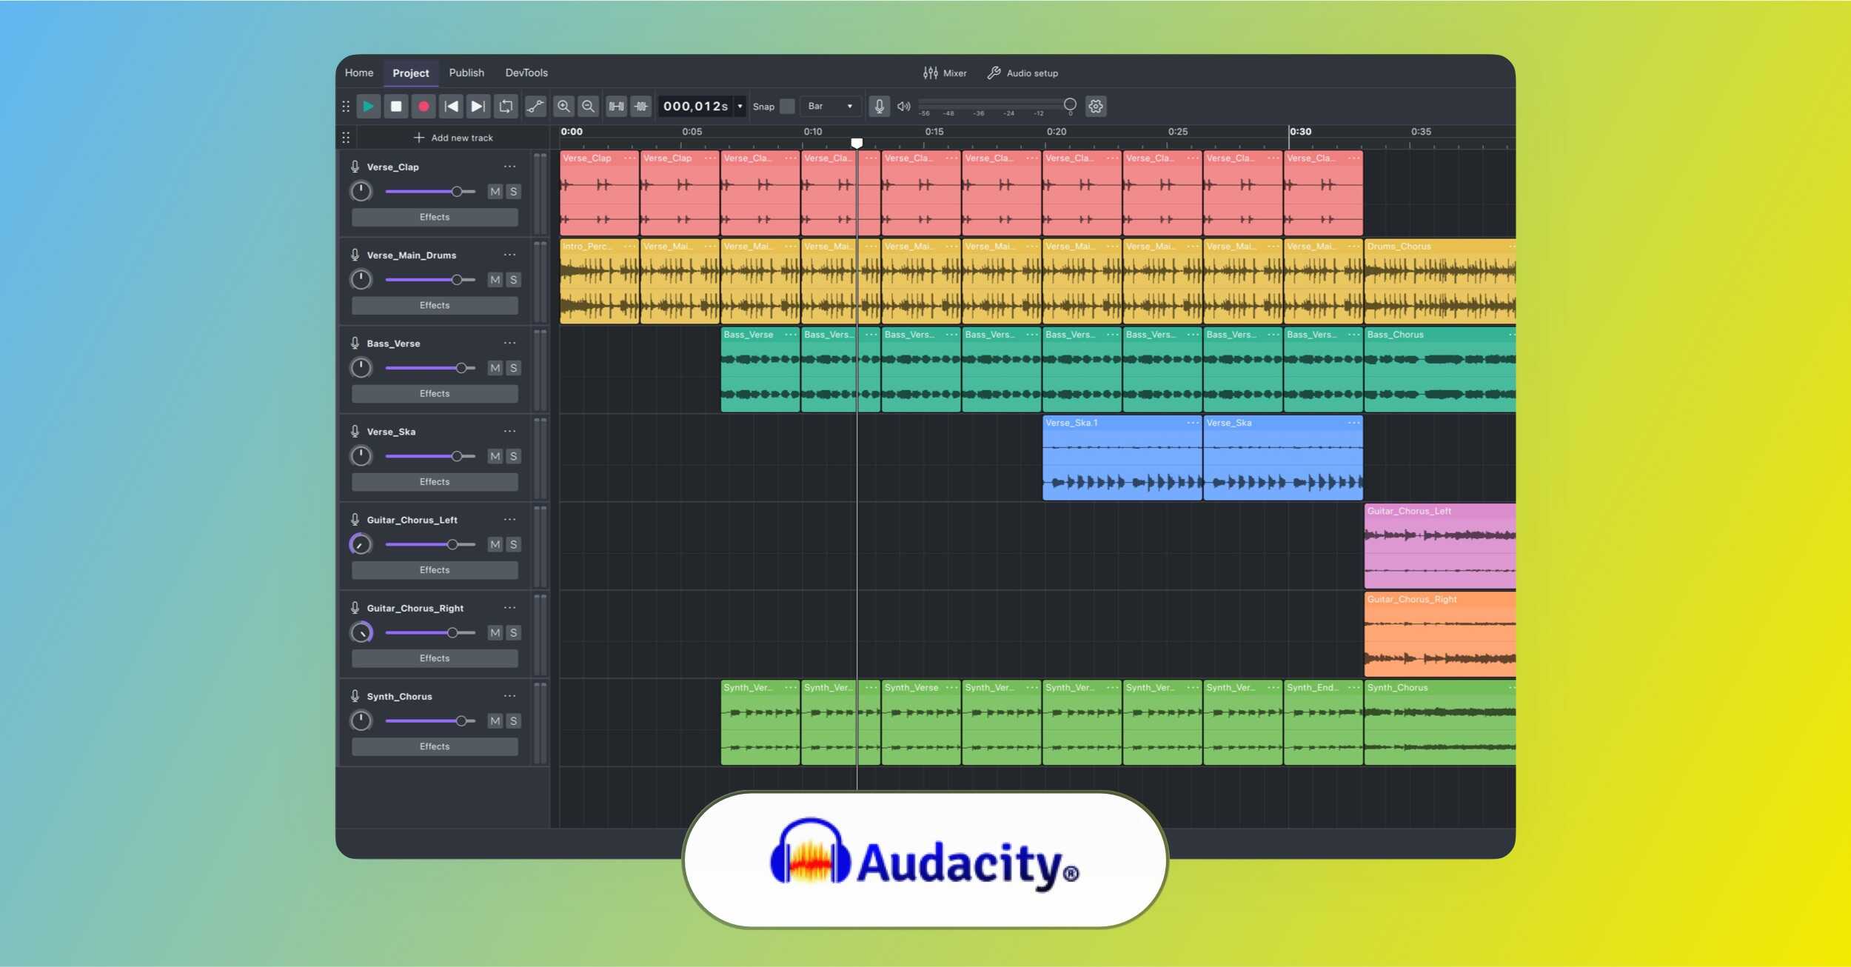The width and height of the screenshot is (1851, 967).
Task: Solo the Verse_Main_Drums track
Action: [x=513, y=280]
